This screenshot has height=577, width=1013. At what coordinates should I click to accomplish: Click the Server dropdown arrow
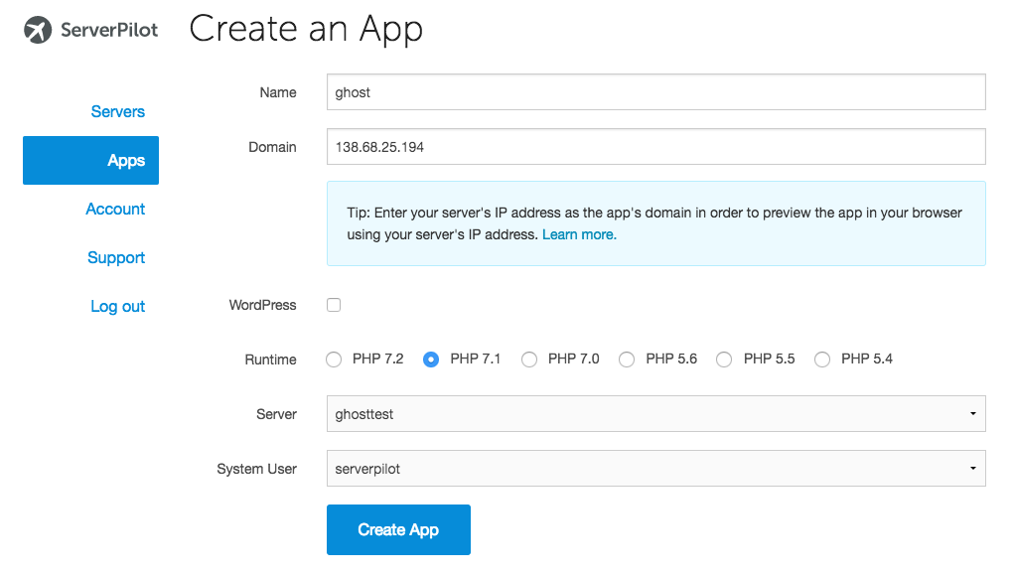[974, 414]
